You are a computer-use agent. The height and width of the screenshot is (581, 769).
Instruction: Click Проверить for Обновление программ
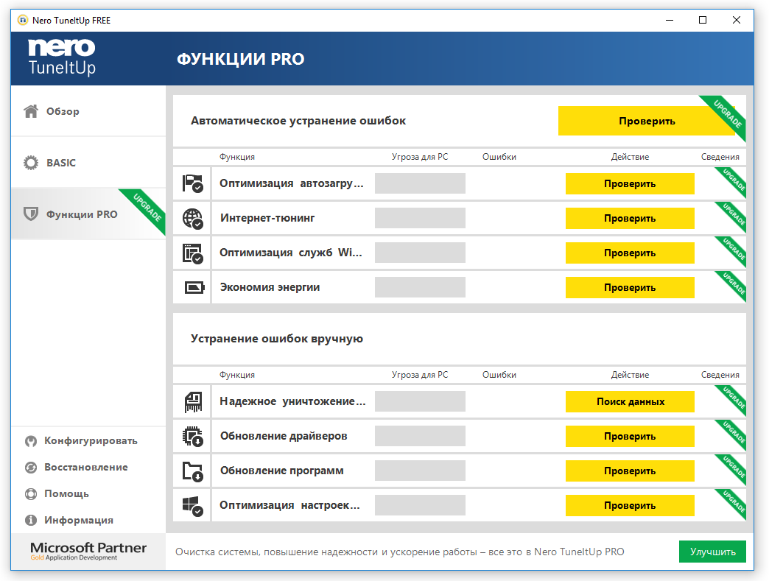[630, 471]
